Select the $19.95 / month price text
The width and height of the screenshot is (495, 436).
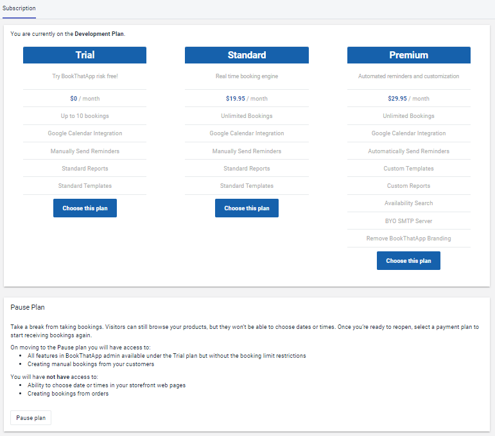(247, 99)
